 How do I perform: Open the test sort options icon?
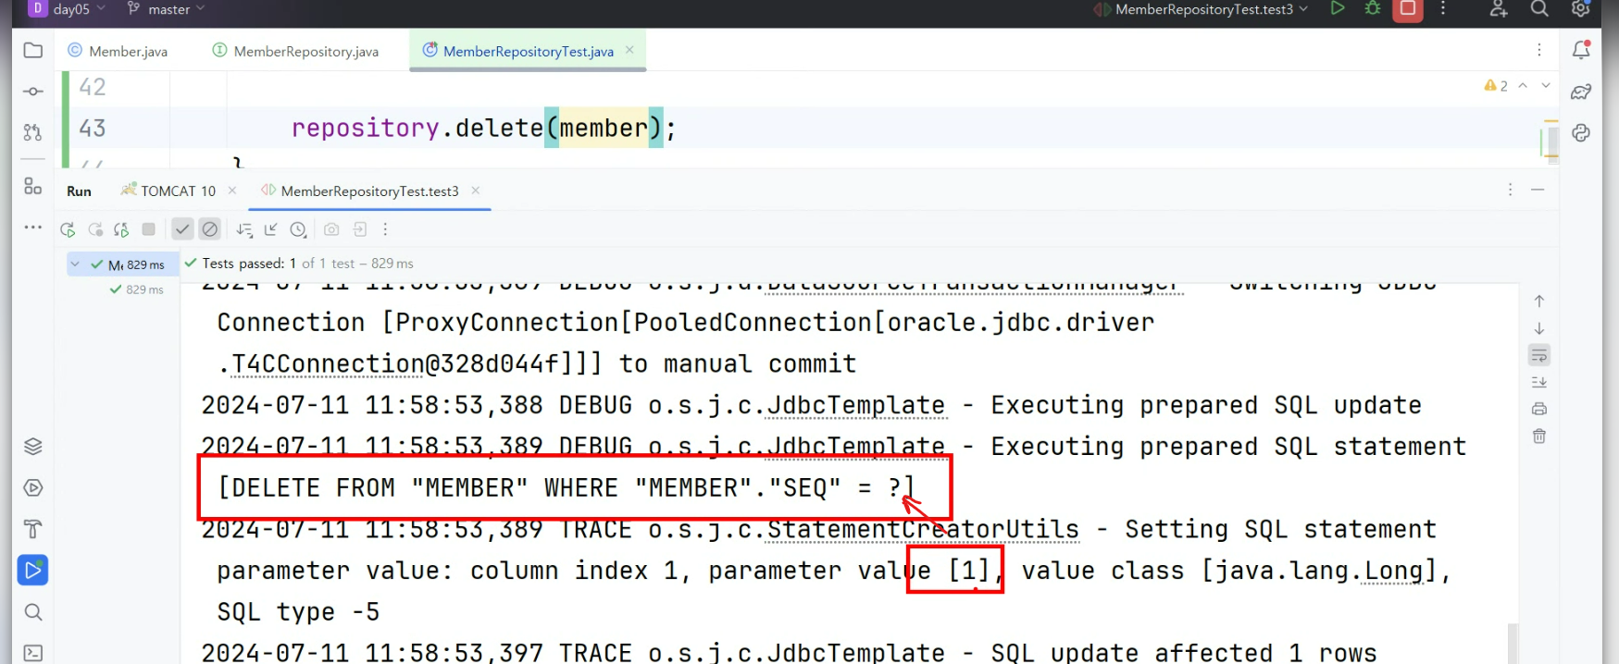point(244,229)
